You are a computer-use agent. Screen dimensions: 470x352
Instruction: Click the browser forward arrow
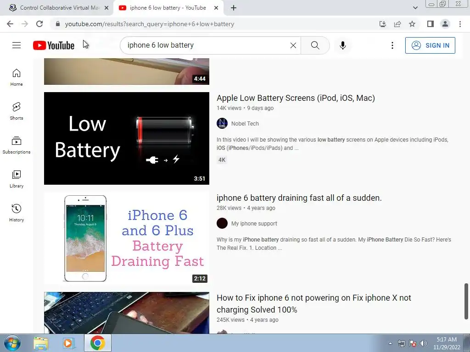[25, 24]
